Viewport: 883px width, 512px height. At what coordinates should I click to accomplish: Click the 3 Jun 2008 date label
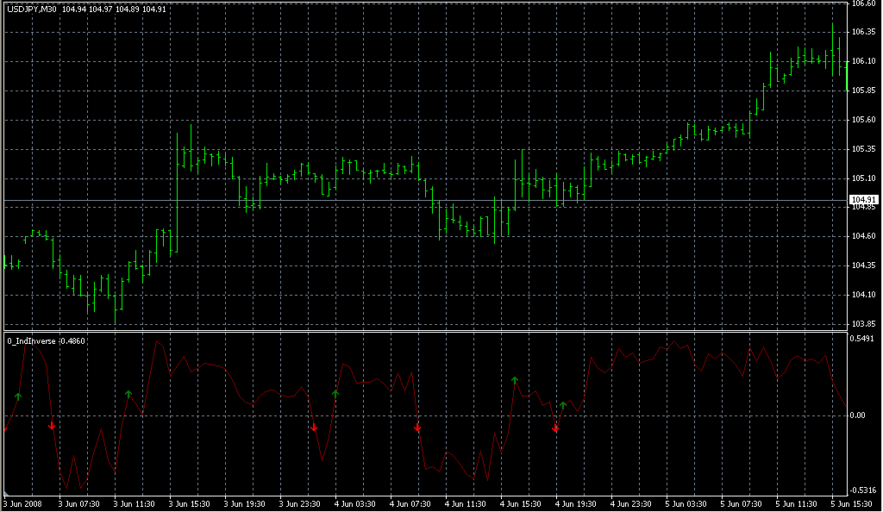coord(22,503)
